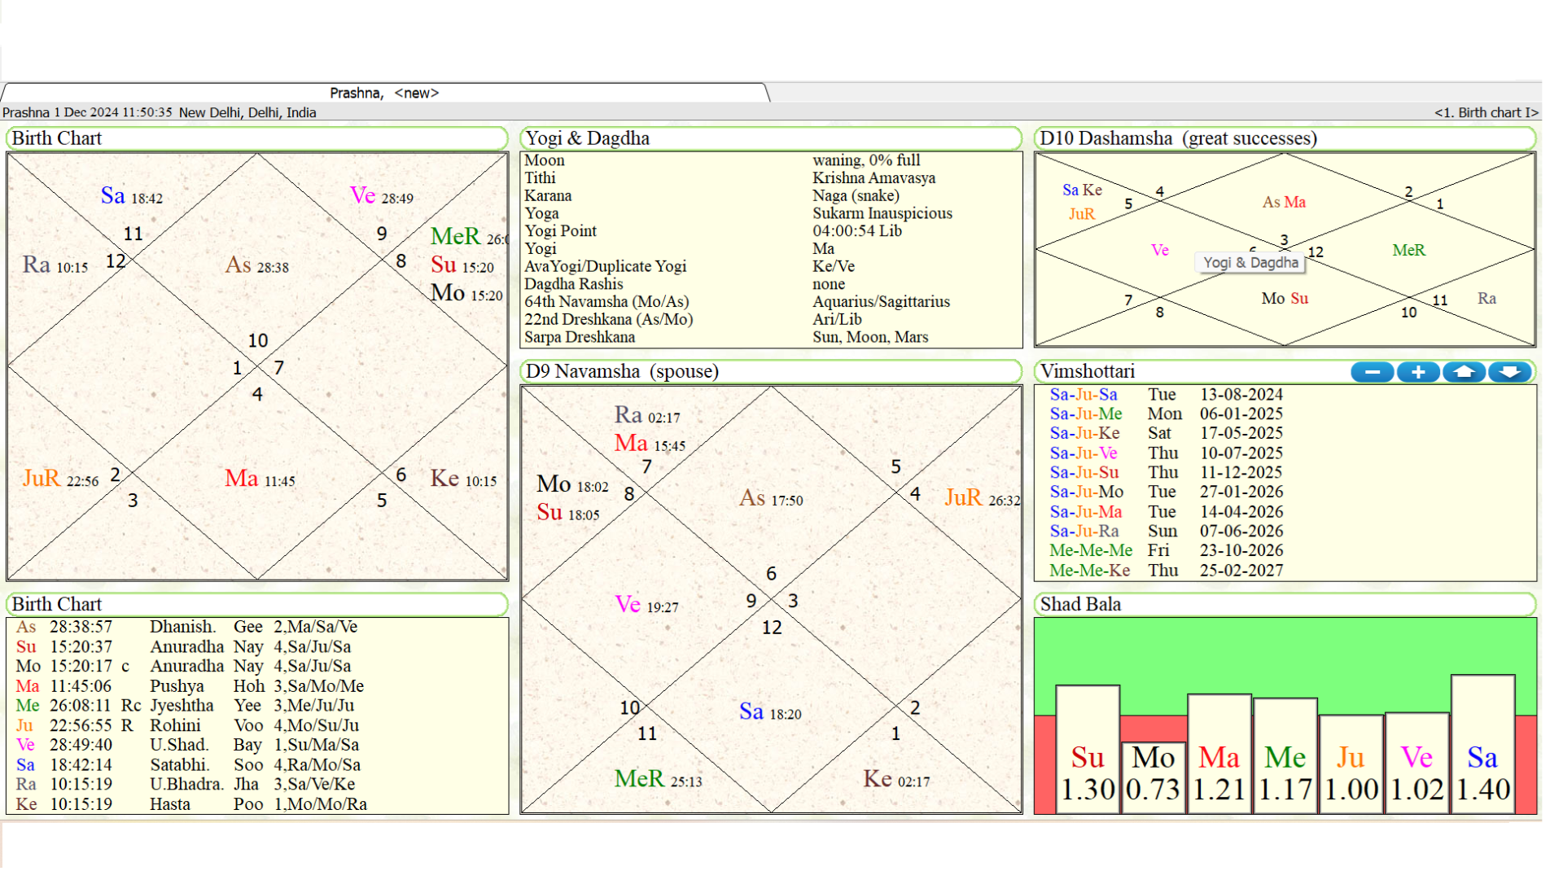The height and width of the screenshot is (871, 1563).
Task: Click the Ma yogi entry in Yogi panel
Action: (x=822, y=248)
